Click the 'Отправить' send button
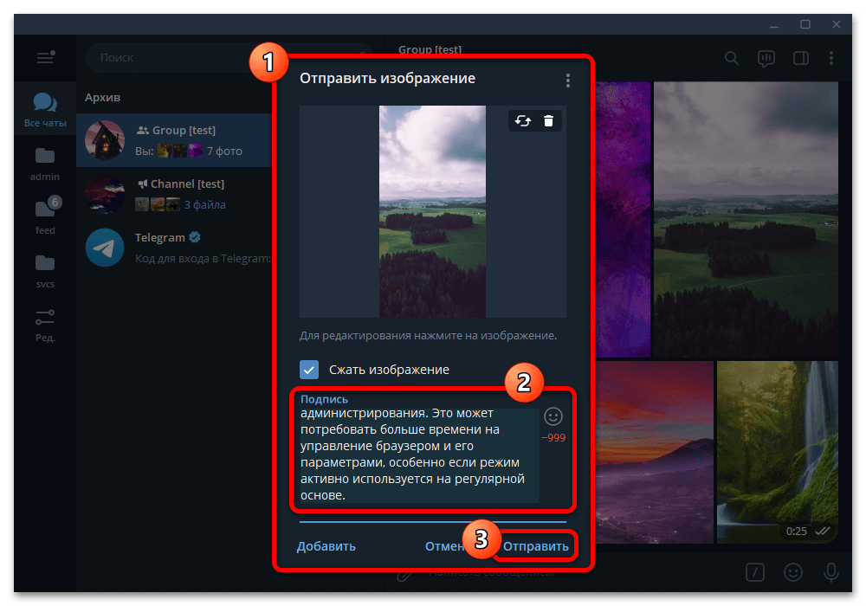The image size is (866, 606). pos(535,546)
